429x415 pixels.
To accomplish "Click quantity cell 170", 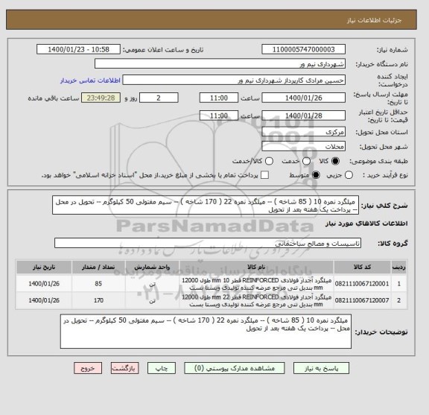I will [x=98, y=300].
